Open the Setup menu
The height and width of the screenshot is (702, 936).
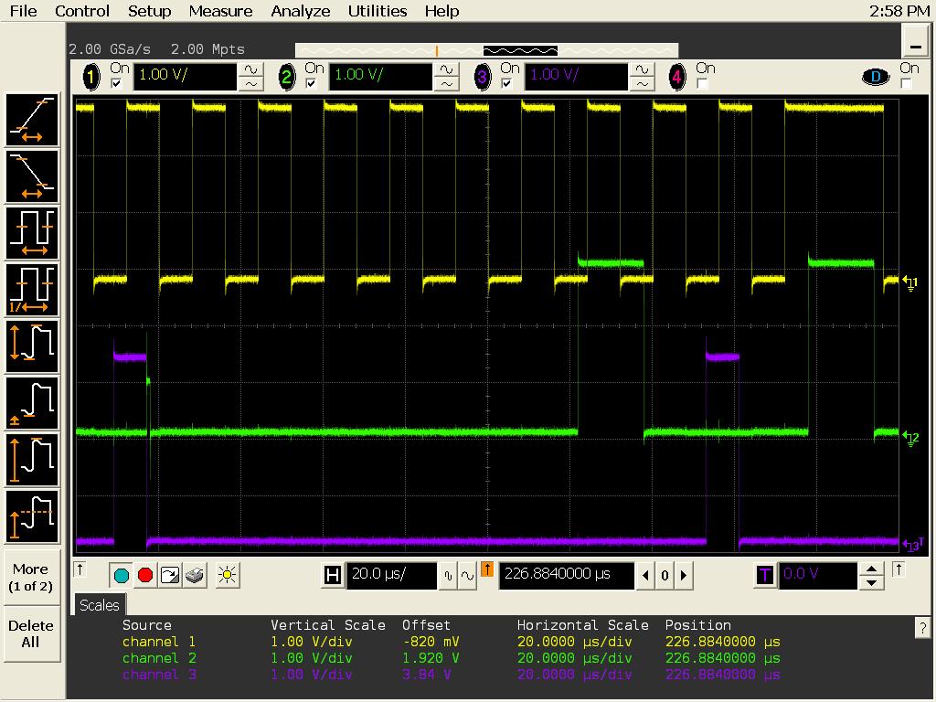pyautogui.click(x=149, y=11)
